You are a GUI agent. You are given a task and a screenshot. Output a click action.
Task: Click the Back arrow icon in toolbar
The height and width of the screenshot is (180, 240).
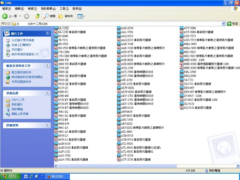[x=5, y=16]
